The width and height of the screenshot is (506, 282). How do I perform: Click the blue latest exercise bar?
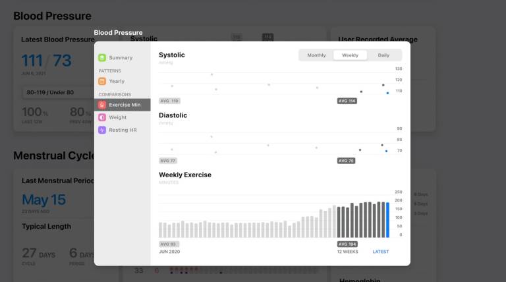click(x=387, y=220)
